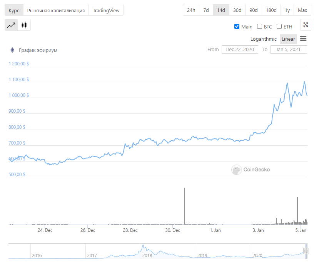The height and width of the screenshot is (268, 314).
Task: Click the 28. Dec date label
Action: coord(130,230)
